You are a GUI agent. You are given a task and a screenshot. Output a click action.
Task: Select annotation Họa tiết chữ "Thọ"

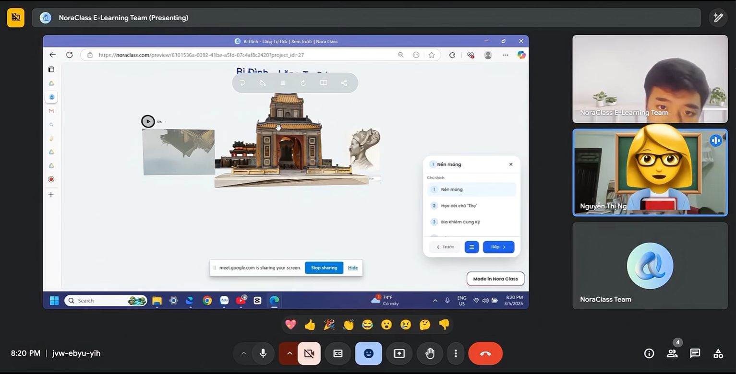(471, 206)
